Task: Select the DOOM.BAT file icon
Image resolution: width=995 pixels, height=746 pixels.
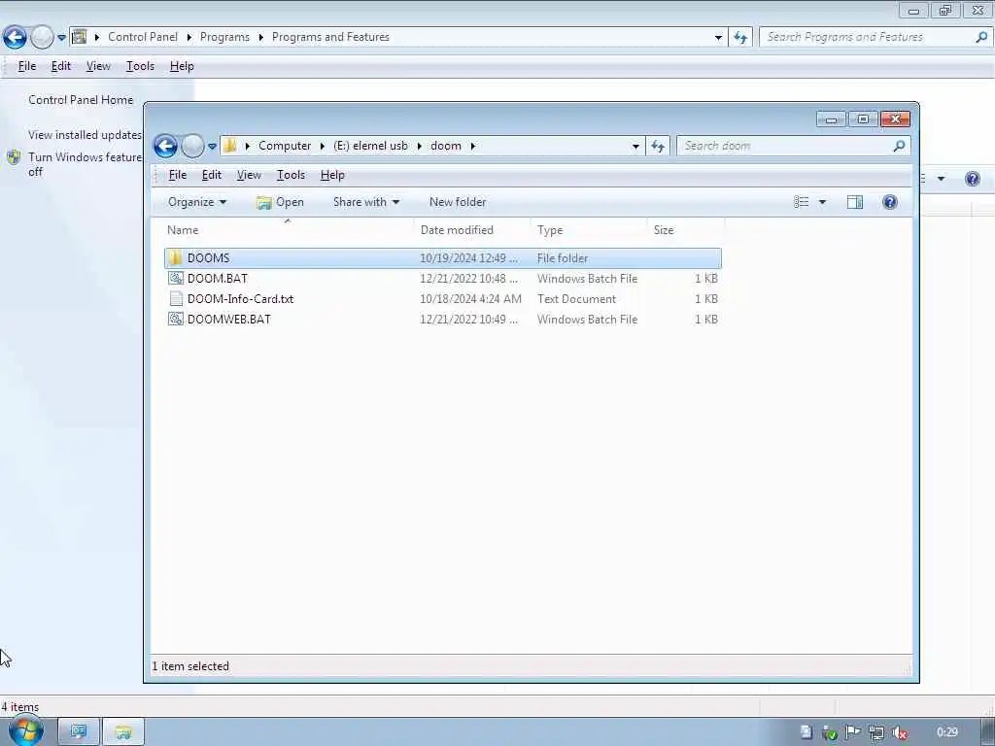Action: click(176, 279)
